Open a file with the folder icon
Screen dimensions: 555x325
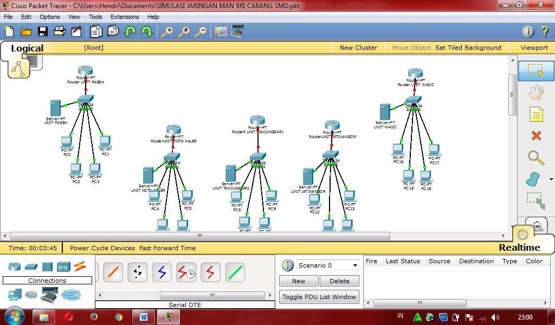pos(26,32)
